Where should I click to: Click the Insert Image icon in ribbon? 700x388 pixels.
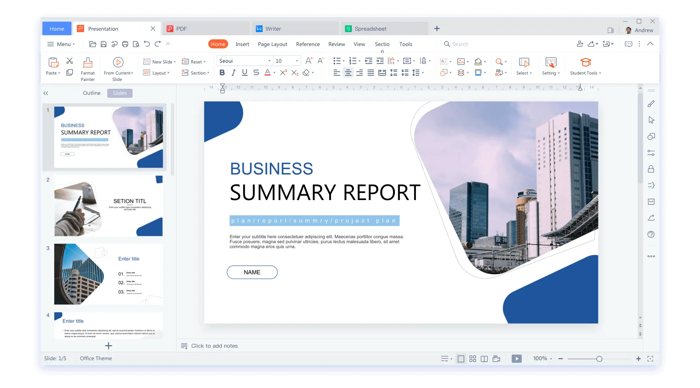(460, 61)
